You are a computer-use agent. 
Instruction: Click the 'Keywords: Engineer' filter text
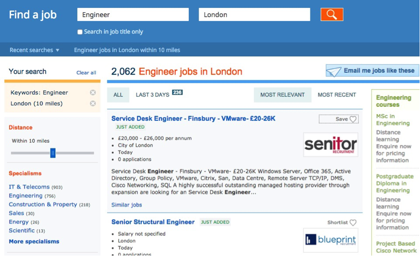pyautogui.click(x=39, y=93)
